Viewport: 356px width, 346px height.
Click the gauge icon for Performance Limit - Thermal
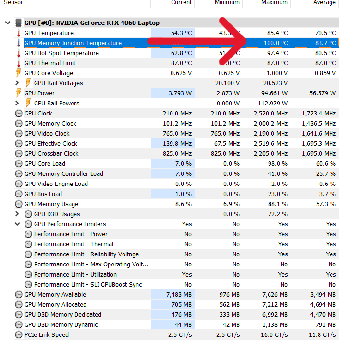tap(28, 244)
